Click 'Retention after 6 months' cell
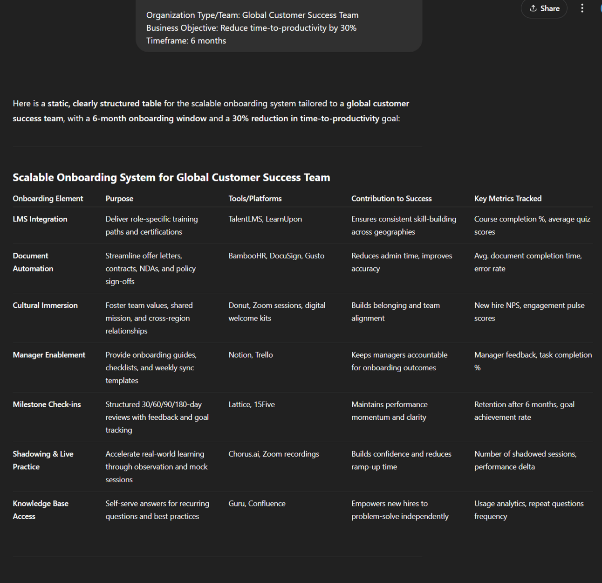602x583 pixels. [x=524, y=411]
